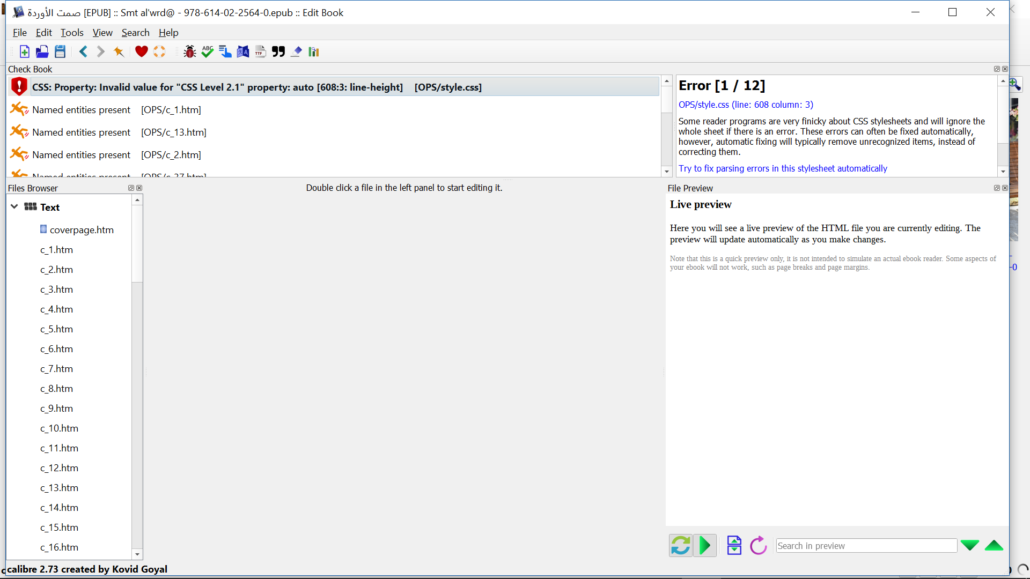Click the TTF embed fonts icon

click(x=260, y=51)
